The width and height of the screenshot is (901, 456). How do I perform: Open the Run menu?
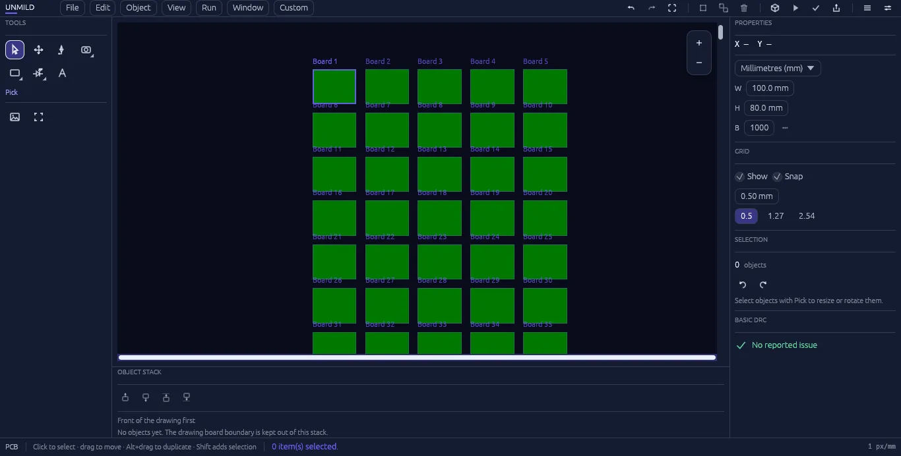point(209,8)
